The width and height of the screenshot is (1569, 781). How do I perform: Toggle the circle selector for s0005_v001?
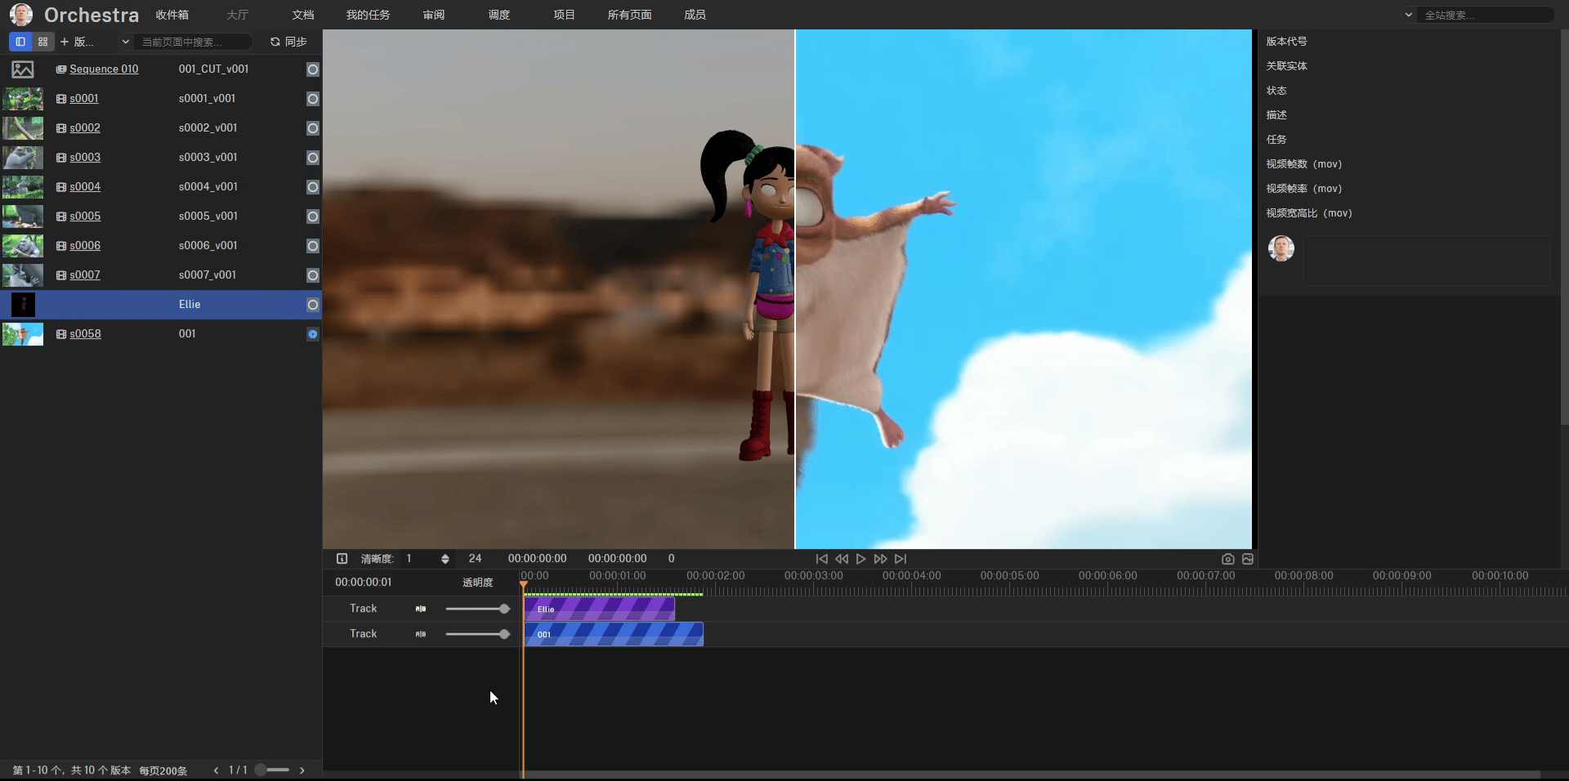pos(312,216)
